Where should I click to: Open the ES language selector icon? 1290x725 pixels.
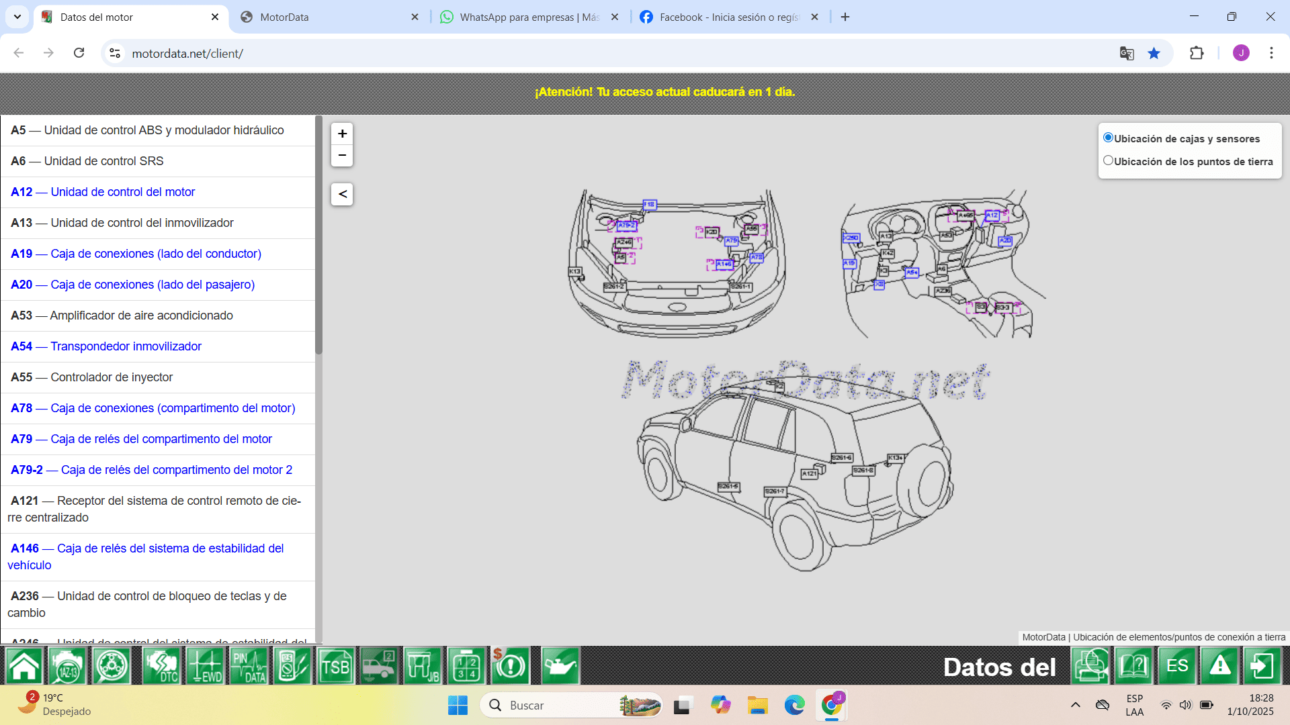coord(1177,666)
